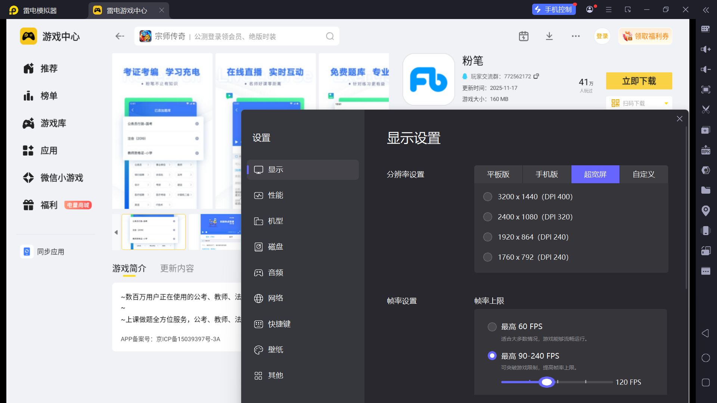The height and width of the screenshot is (403, 717).
Task: Click the FPS limit slider handle
Action: [547, 382]
